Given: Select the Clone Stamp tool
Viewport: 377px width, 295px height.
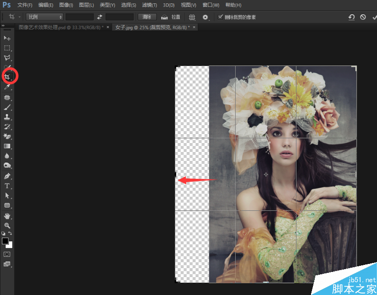Looking at the screenshot, I should click(x=7, y=117).
